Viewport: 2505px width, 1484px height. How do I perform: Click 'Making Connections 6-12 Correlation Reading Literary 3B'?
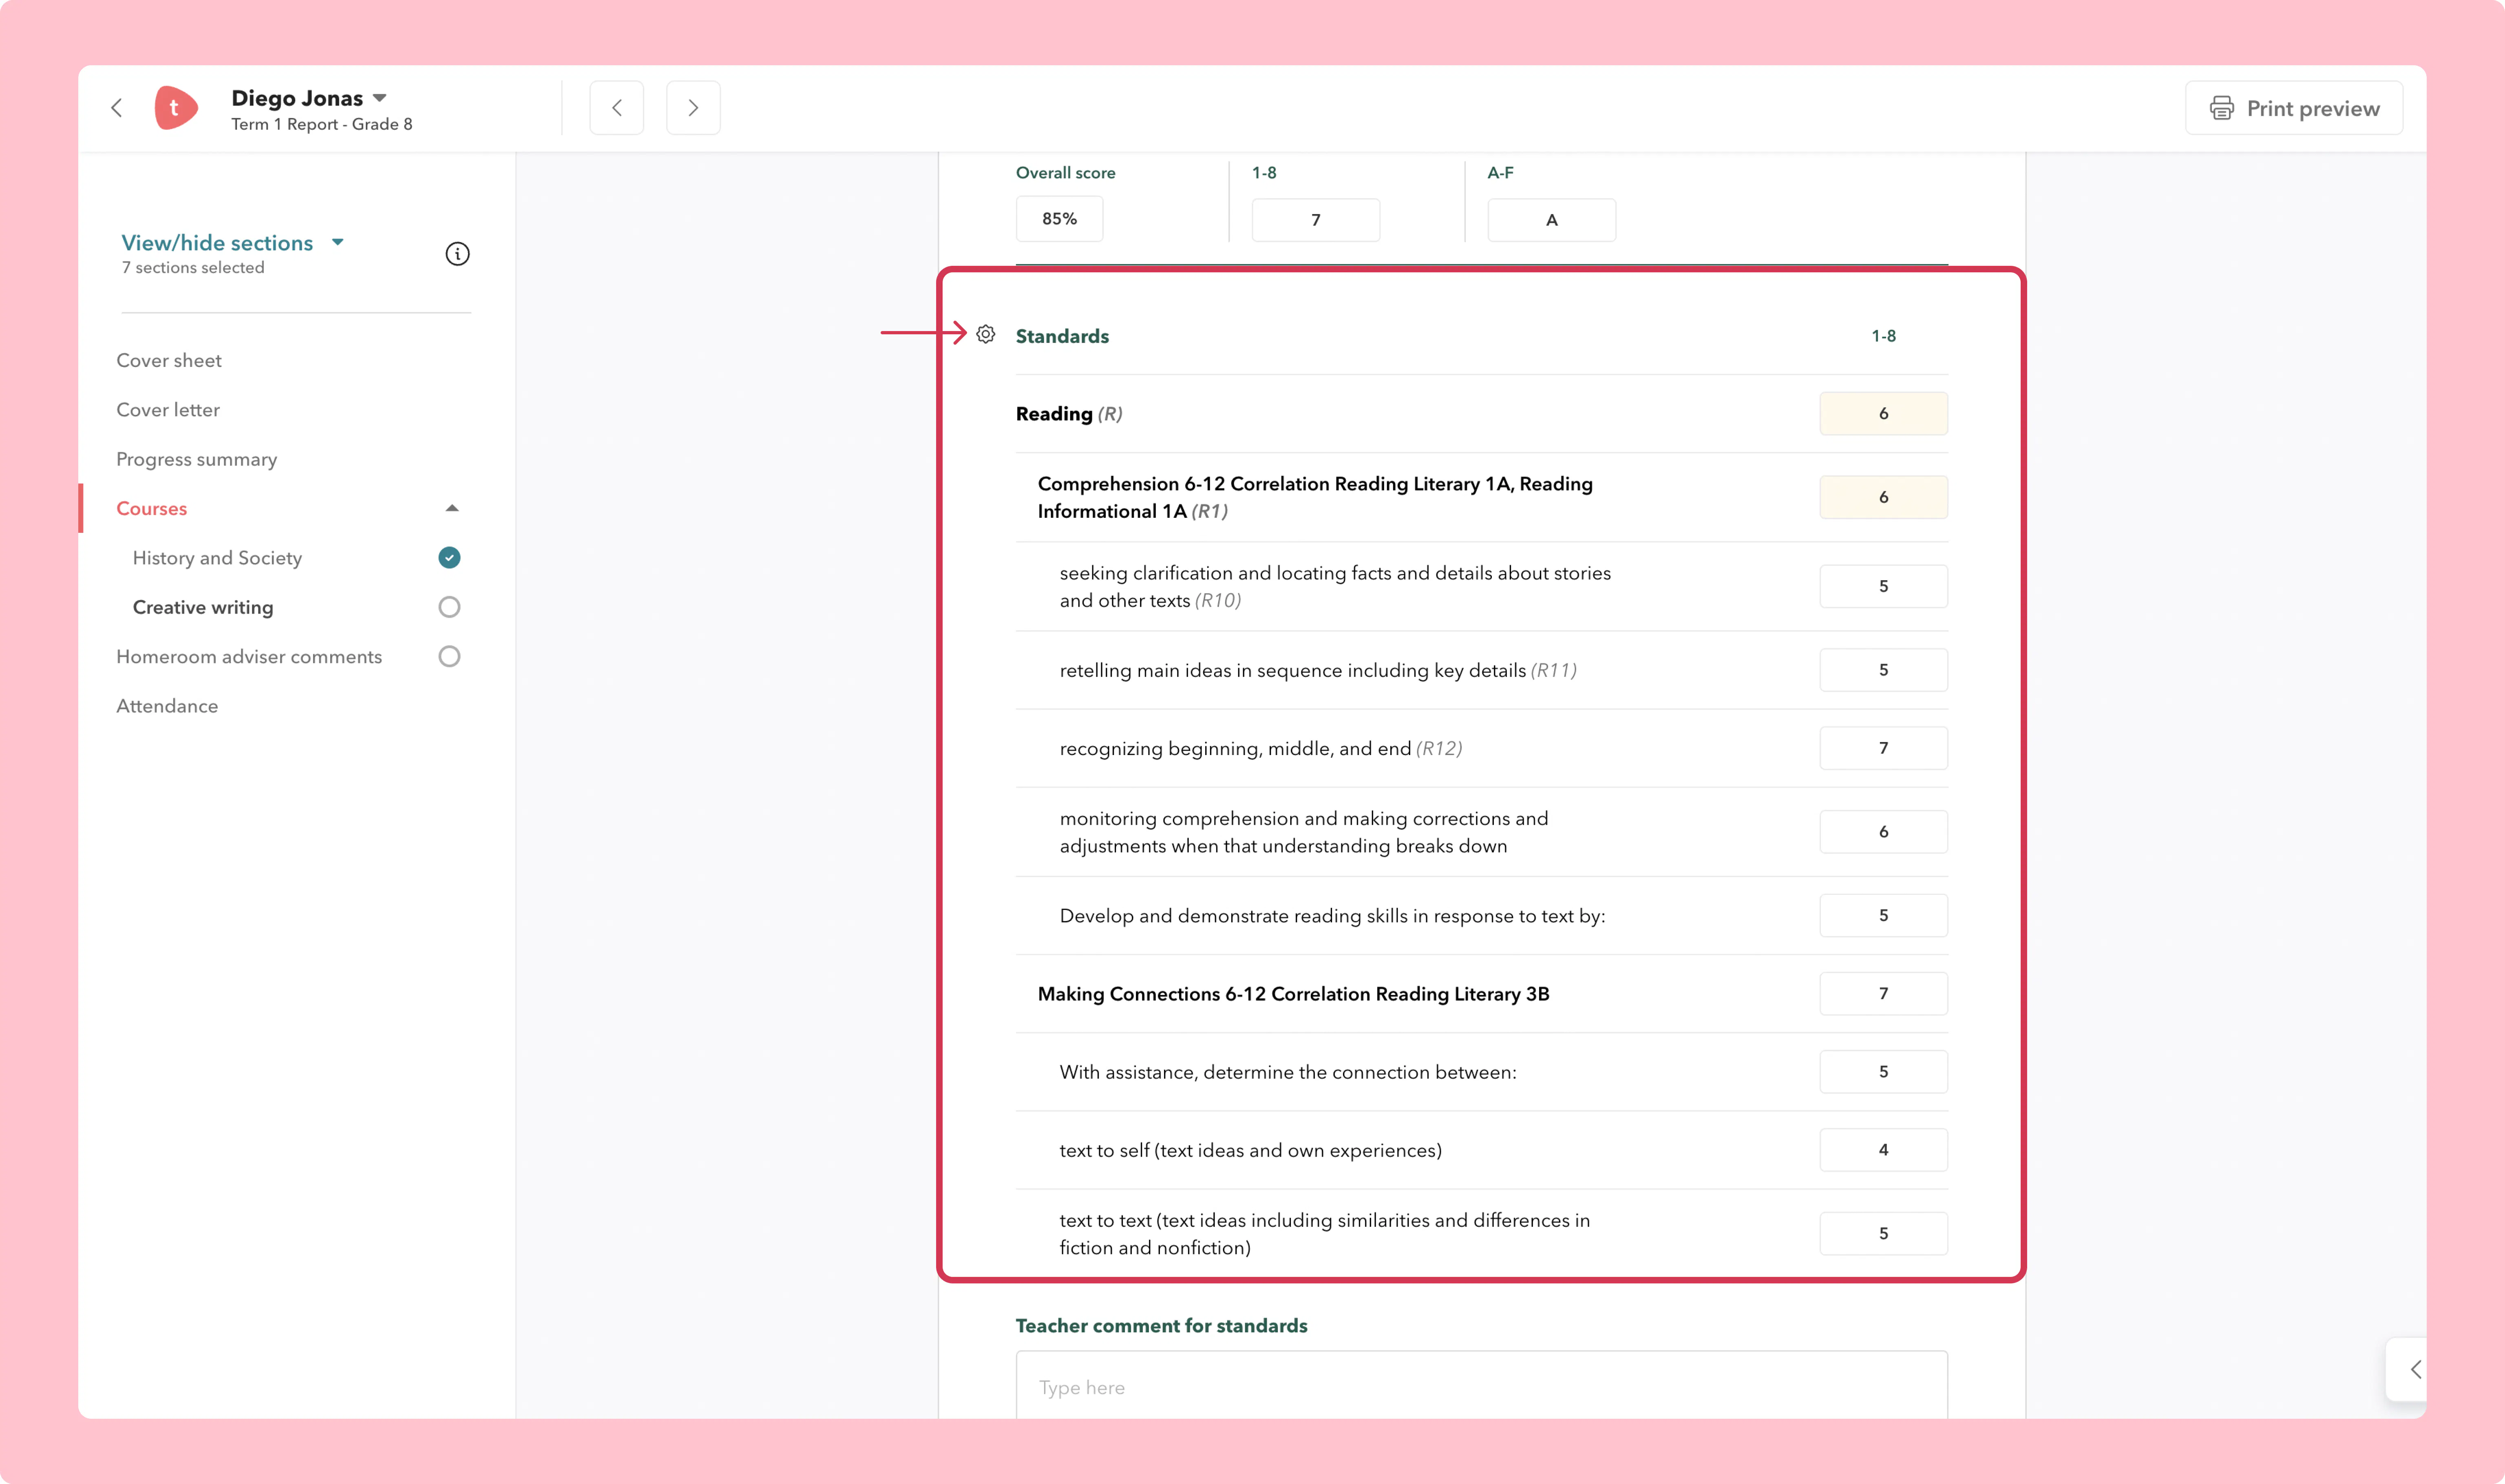click(1294, 994)
